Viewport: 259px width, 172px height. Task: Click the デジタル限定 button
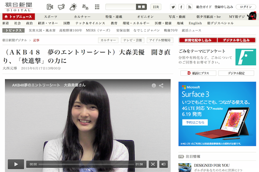[236, 73]
